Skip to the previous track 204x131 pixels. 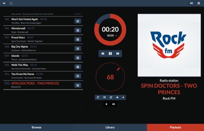coord(103,54)
